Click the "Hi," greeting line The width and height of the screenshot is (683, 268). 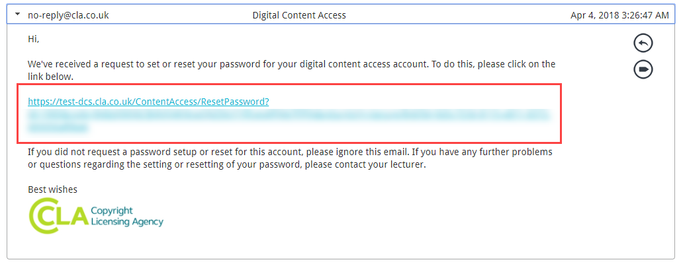click(34, 40)
